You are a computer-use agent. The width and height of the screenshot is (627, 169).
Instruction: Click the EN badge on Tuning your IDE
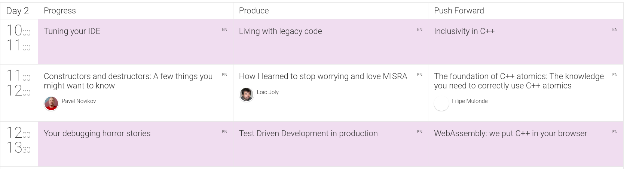pyautogui.click(x=224, y=29)
